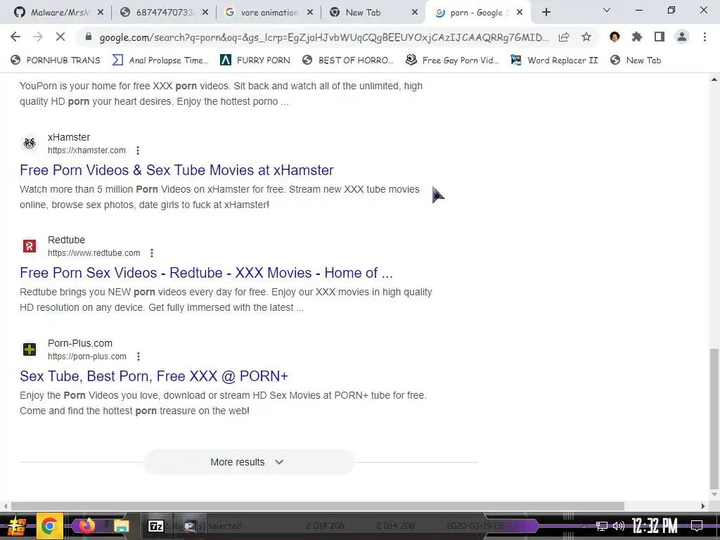Open the Word Replacer II bookmark

pyautogui.click(x=554, y=60)
